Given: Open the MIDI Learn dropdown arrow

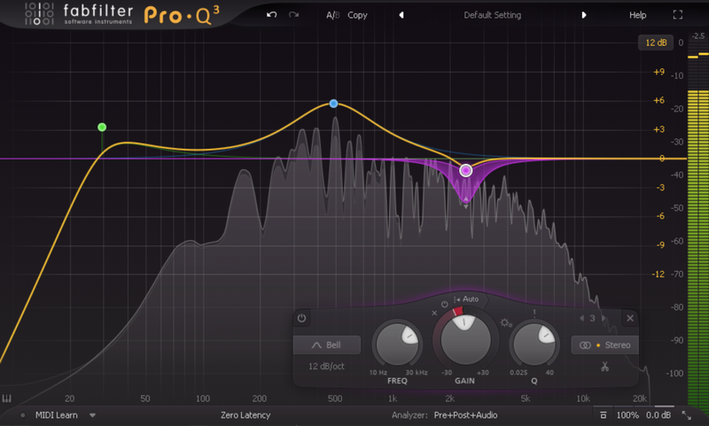Looking at the screenshot, I should point(92,415).
